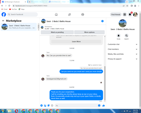Open Chrome's three-dot menu

point(139,6)
